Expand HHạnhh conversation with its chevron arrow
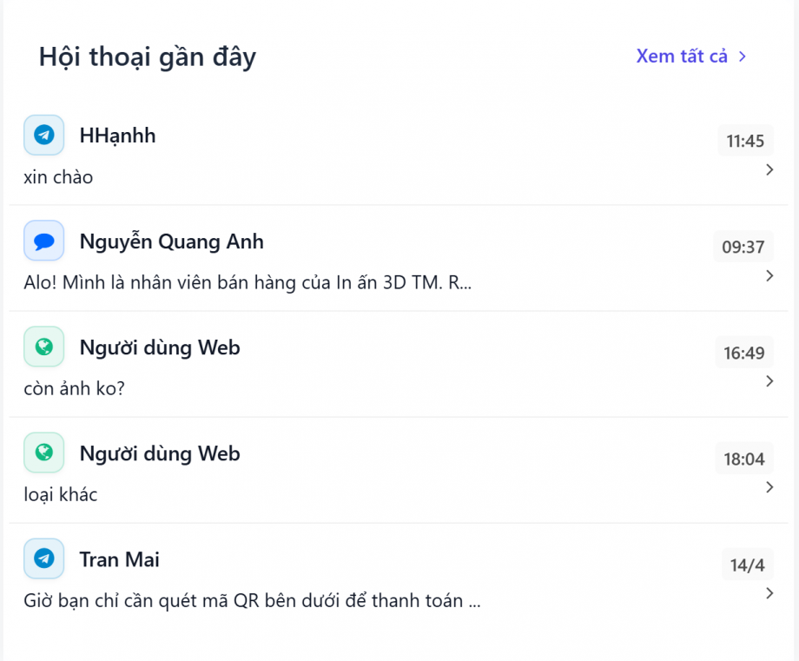 tap(769, 170)
